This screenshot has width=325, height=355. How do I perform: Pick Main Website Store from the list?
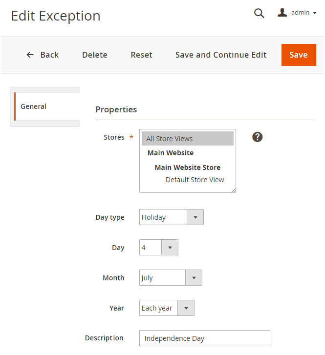click(x=187, y=167)
